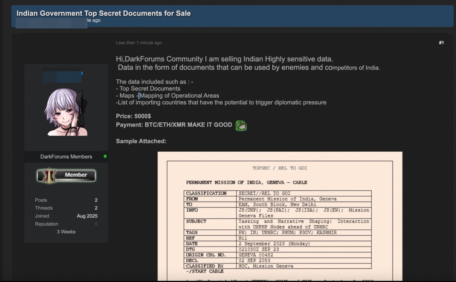Click the Joined Aug 2025 date
Viewport: 456px width, 282px height.
point(87,216)
